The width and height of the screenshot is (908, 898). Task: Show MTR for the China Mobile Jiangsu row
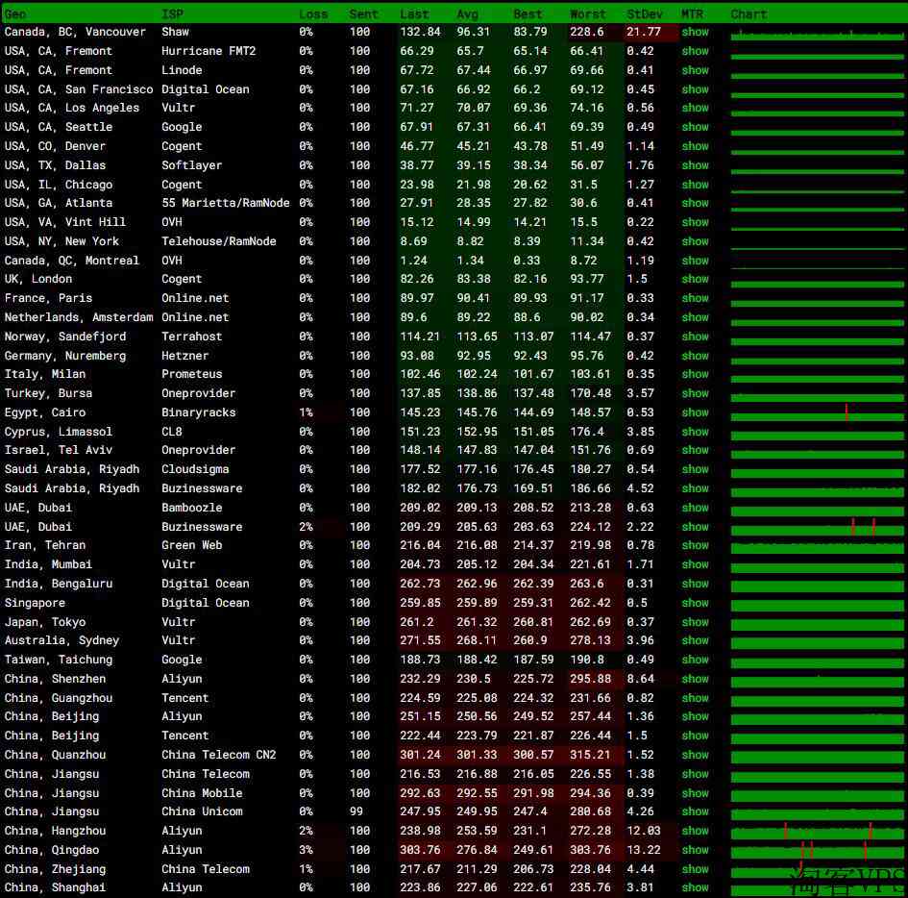point(695,793)
